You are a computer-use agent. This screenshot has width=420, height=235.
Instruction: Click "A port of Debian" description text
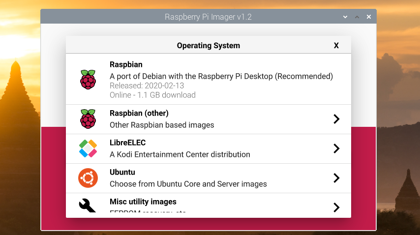pos(221,76)
